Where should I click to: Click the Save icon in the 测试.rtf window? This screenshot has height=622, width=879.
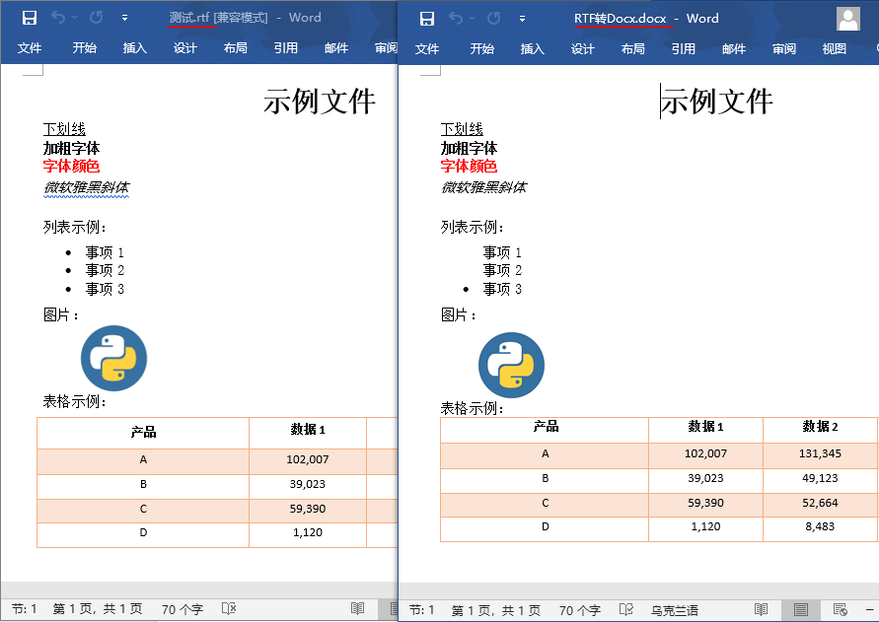[30, 18]
